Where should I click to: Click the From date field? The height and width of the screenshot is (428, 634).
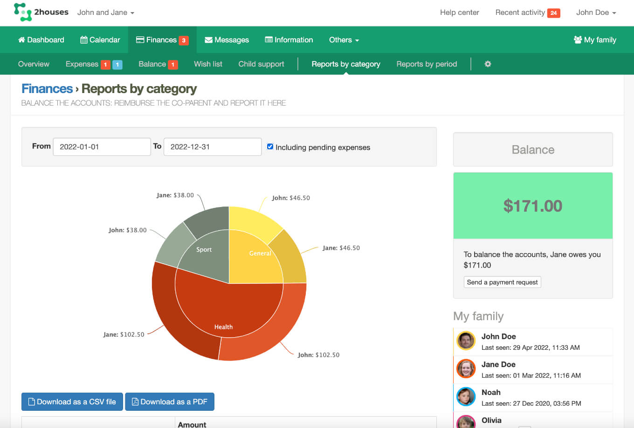click(x=102, y=147)
